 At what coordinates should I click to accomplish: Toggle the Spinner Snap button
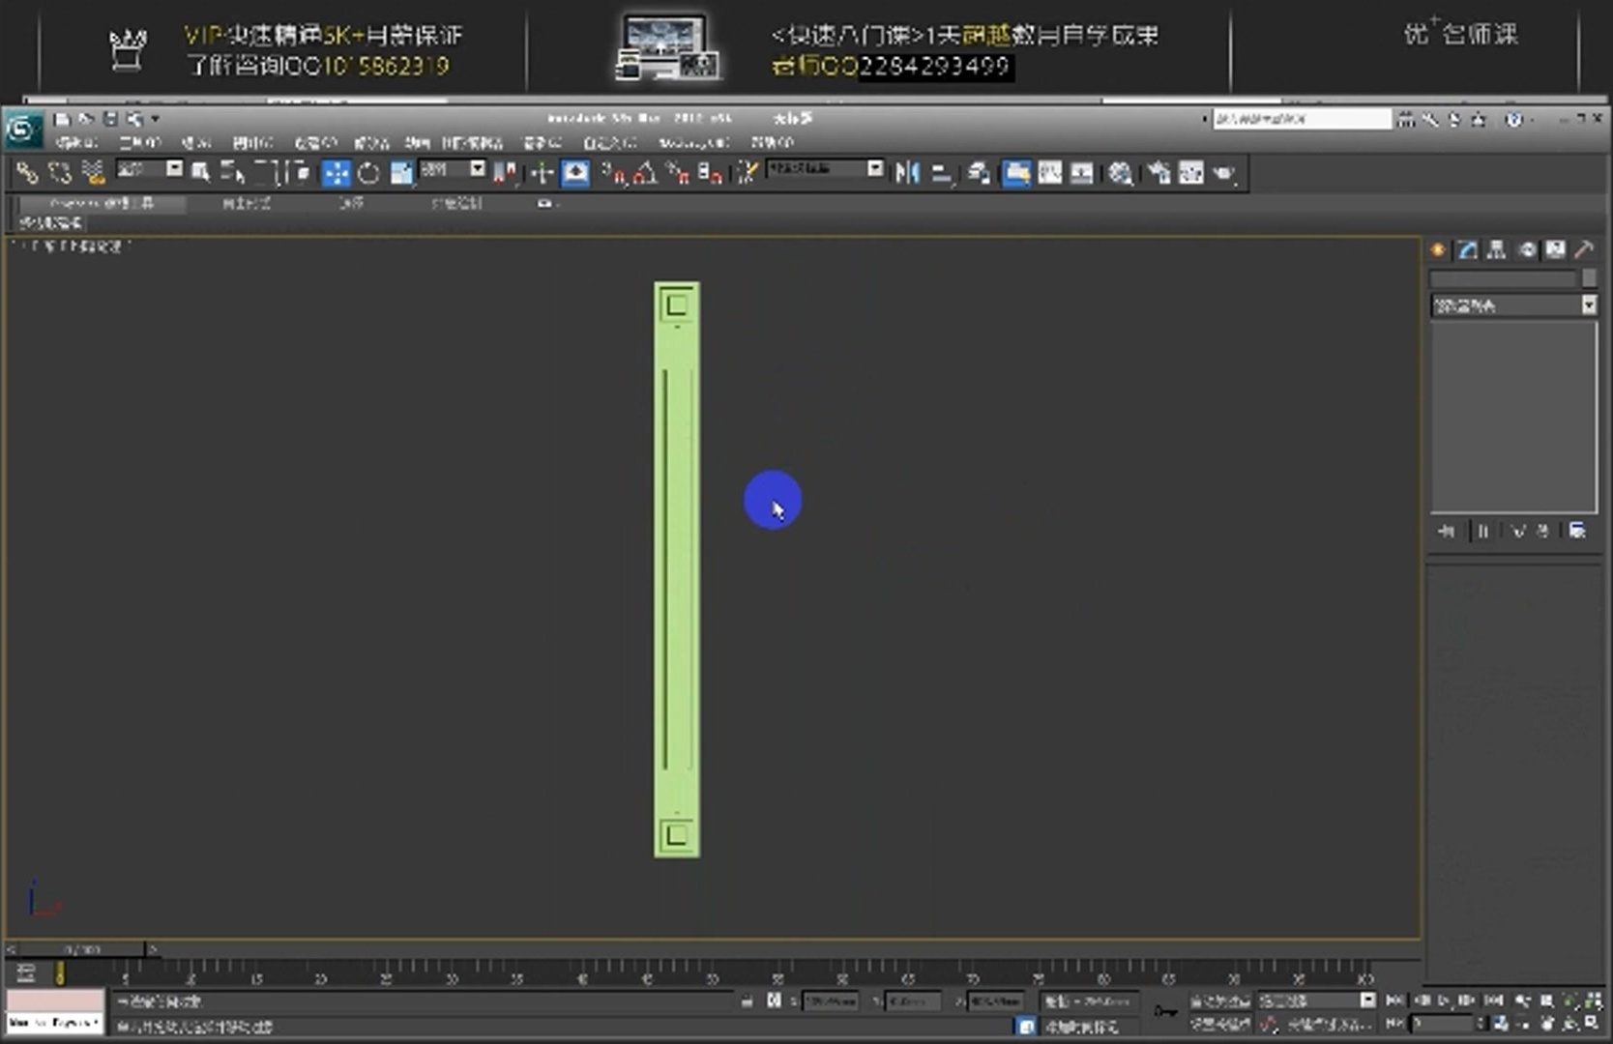710,173
